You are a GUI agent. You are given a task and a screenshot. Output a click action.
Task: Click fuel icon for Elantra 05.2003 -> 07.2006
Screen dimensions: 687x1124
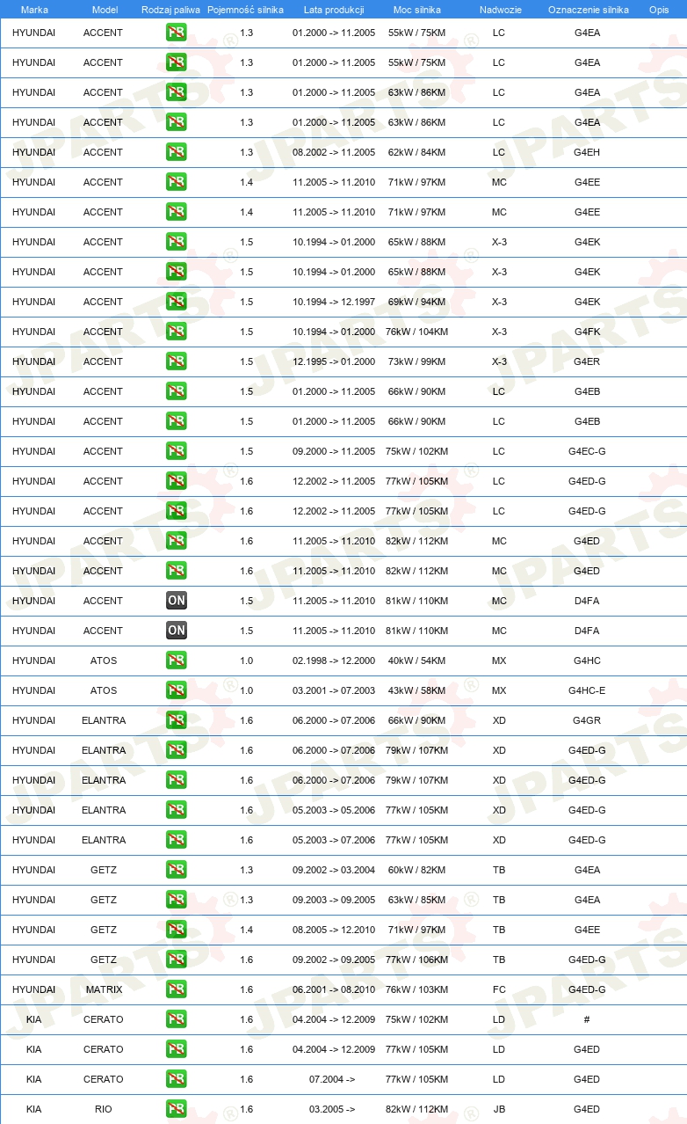176,840
